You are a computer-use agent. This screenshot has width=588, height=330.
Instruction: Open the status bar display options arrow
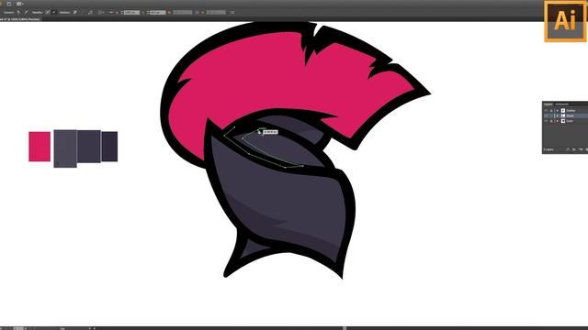(90, 328)
